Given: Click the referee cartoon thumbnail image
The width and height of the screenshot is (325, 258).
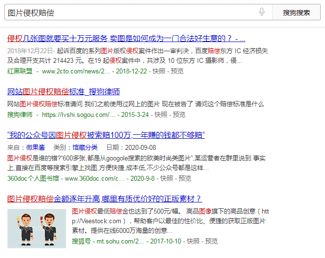Looking at the screenshot, I should click(x=37, y=229).
